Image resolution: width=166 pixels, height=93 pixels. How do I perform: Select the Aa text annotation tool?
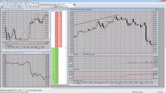27,7
